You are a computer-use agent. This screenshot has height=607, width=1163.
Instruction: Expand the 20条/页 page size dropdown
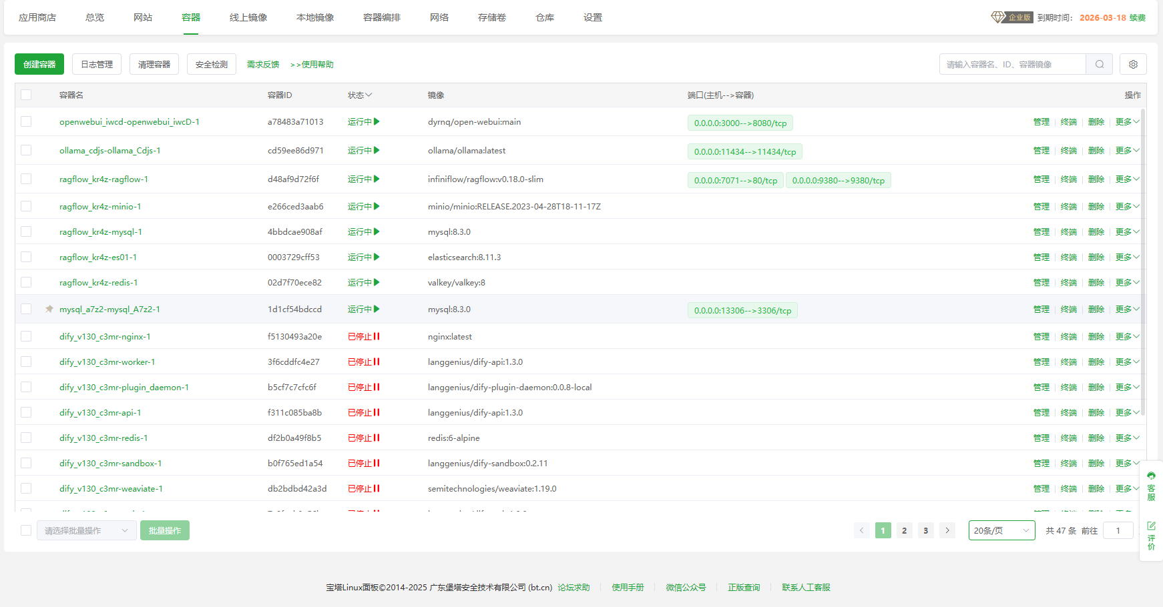click(1001, 531)
